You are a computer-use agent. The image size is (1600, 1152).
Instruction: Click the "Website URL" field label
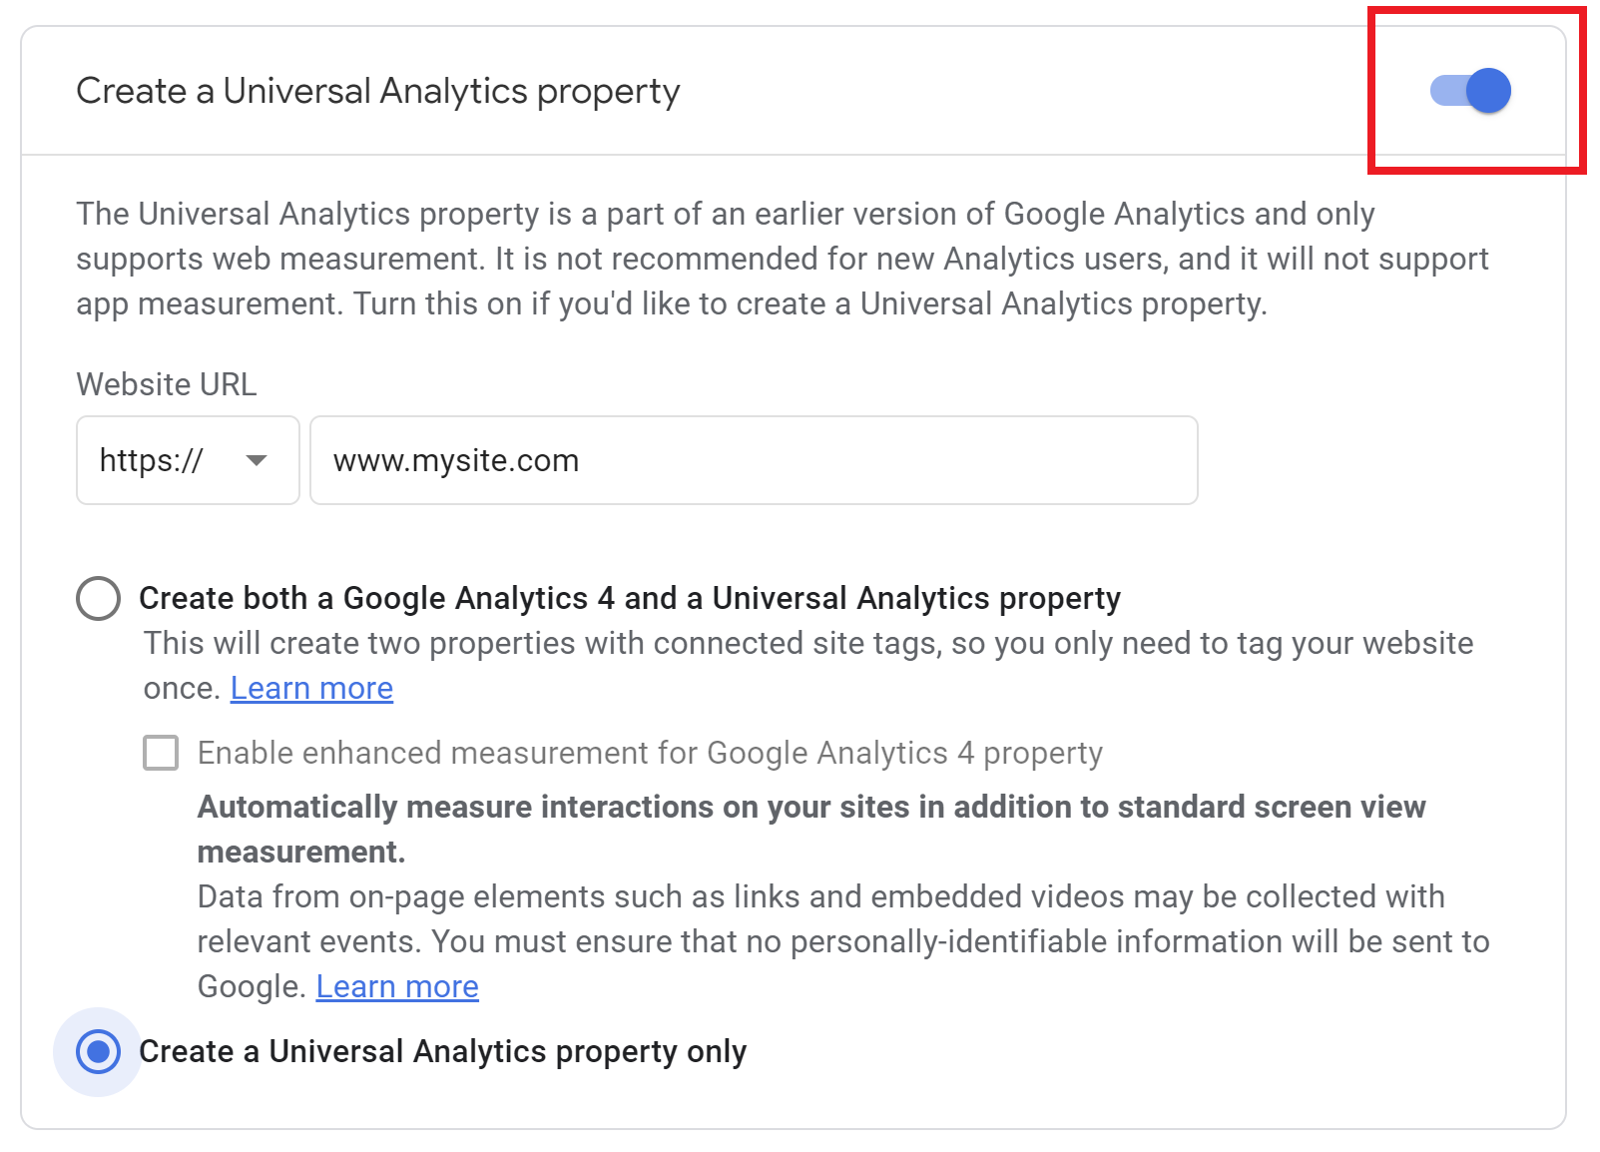coord(166,384)
